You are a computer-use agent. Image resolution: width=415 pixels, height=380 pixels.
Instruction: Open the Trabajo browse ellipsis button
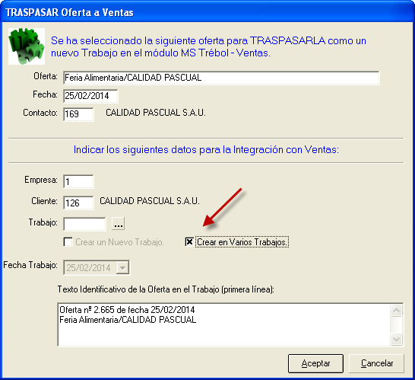click(118, 223)
